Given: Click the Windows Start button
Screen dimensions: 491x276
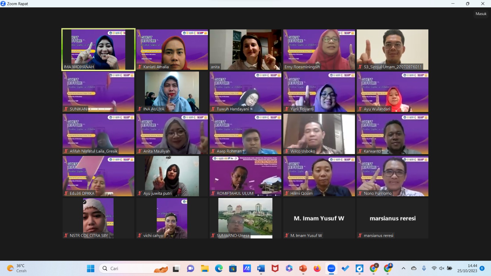Looking at the screenshot, I should pyautogui.click(x=91, y=269).
